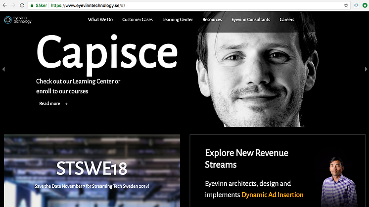Screen dimensions: 369x207
Task: Go to next carousel slide arrow
Action: point(366,69)
